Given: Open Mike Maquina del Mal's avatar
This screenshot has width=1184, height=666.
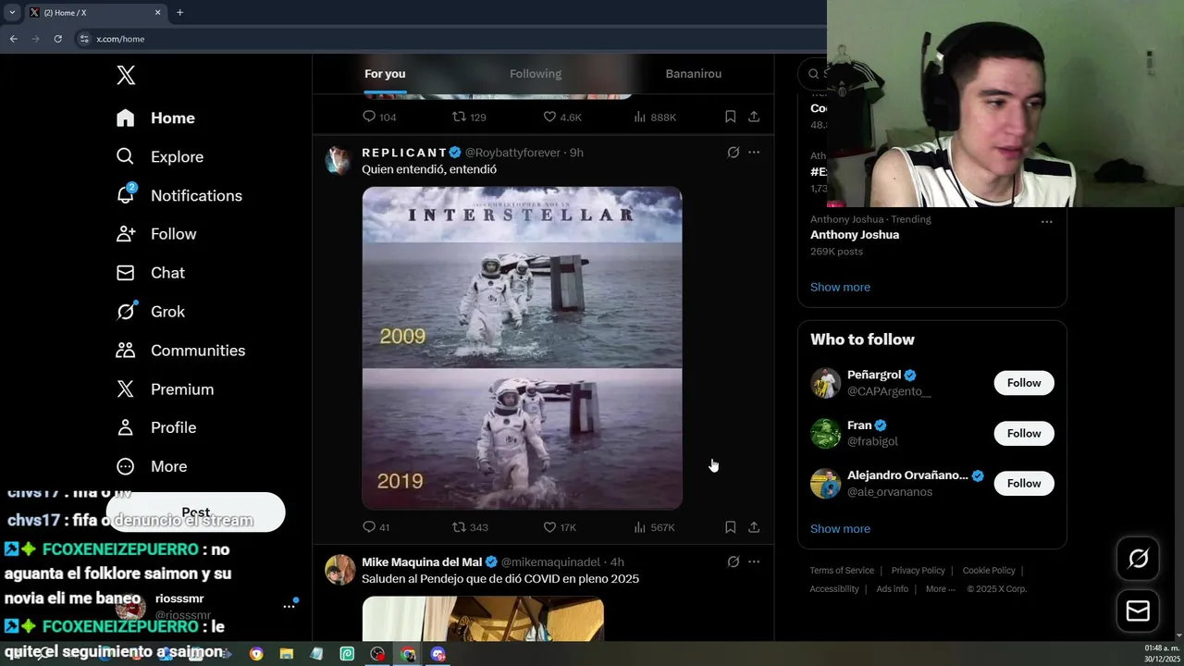Looking at the screenshot, I should coord(339,570).
